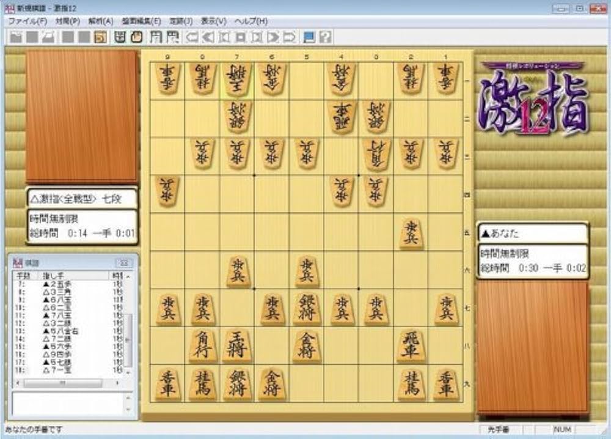Click inside the comment box below move list
The width and height of the screenshot is (611, 439).
68,404
